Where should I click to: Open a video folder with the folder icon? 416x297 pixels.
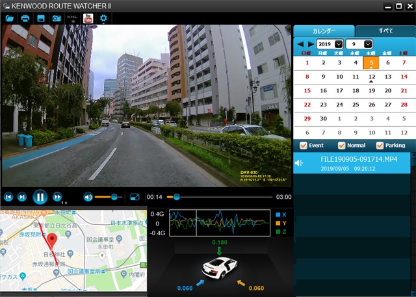(x=10, y=18)
